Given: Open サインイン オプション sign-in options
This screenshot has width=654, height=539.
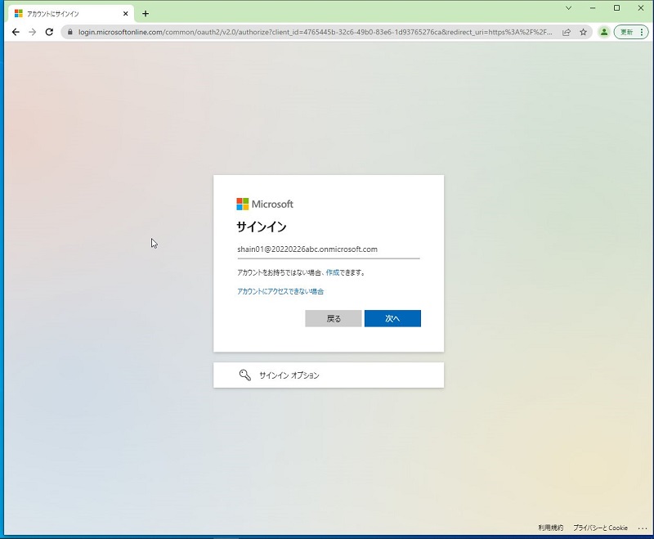Looking at the screenshot, I should (x=329, y=375).
